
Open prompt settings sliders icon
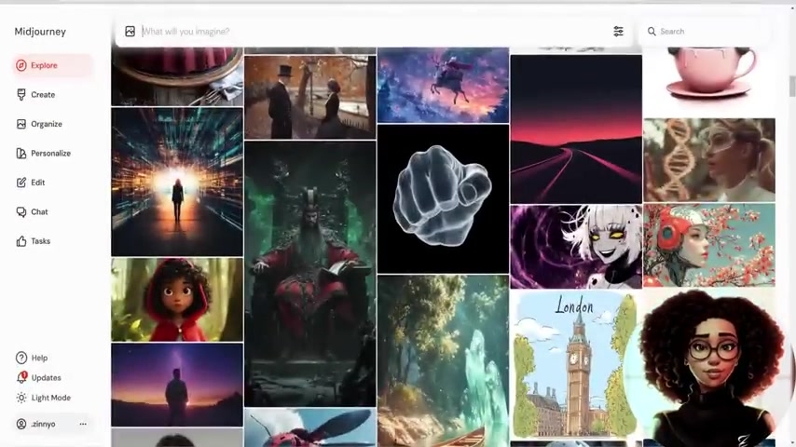pyautogui.click(x=618, y=32)
